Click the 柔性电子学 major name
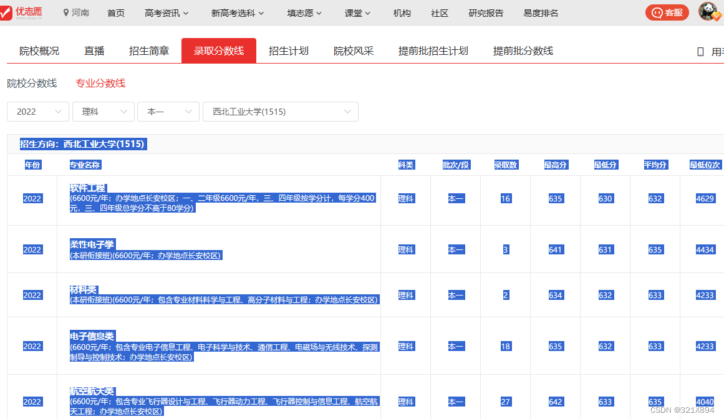 tap(92, 244)
